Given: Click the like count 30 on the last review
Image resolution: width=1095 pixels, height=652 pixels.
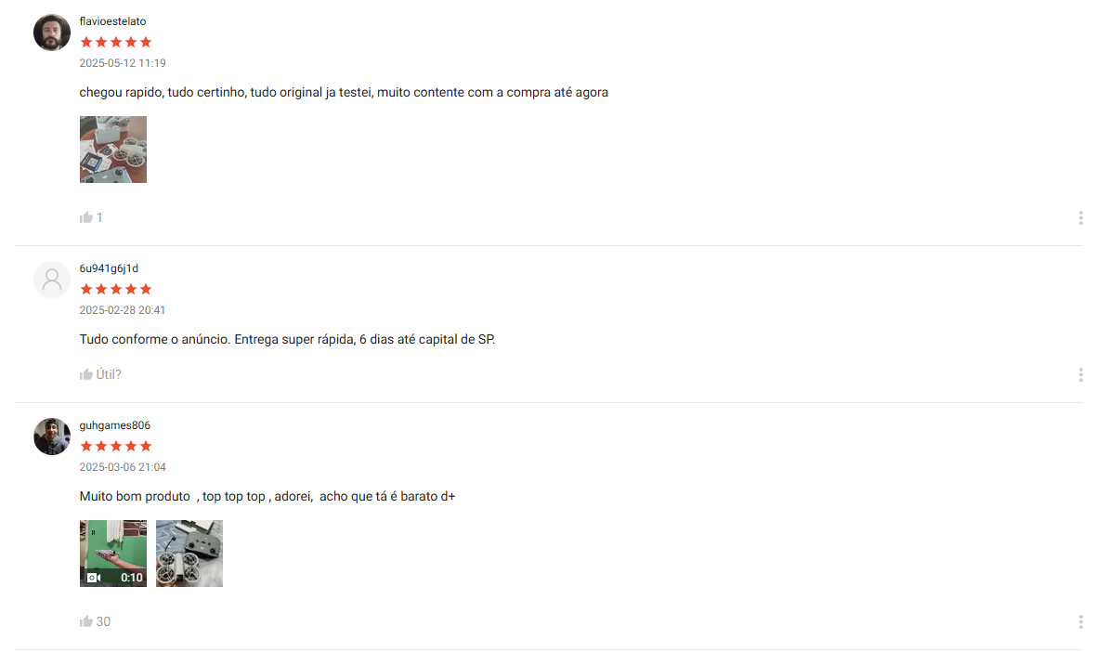Looking at the screenshot, I should (x=103, y=621).
